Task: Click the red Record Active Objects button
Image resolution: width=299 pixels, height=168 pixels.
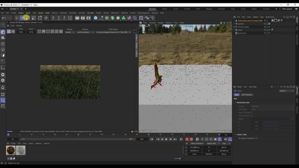Action: [x=187, y=139]
